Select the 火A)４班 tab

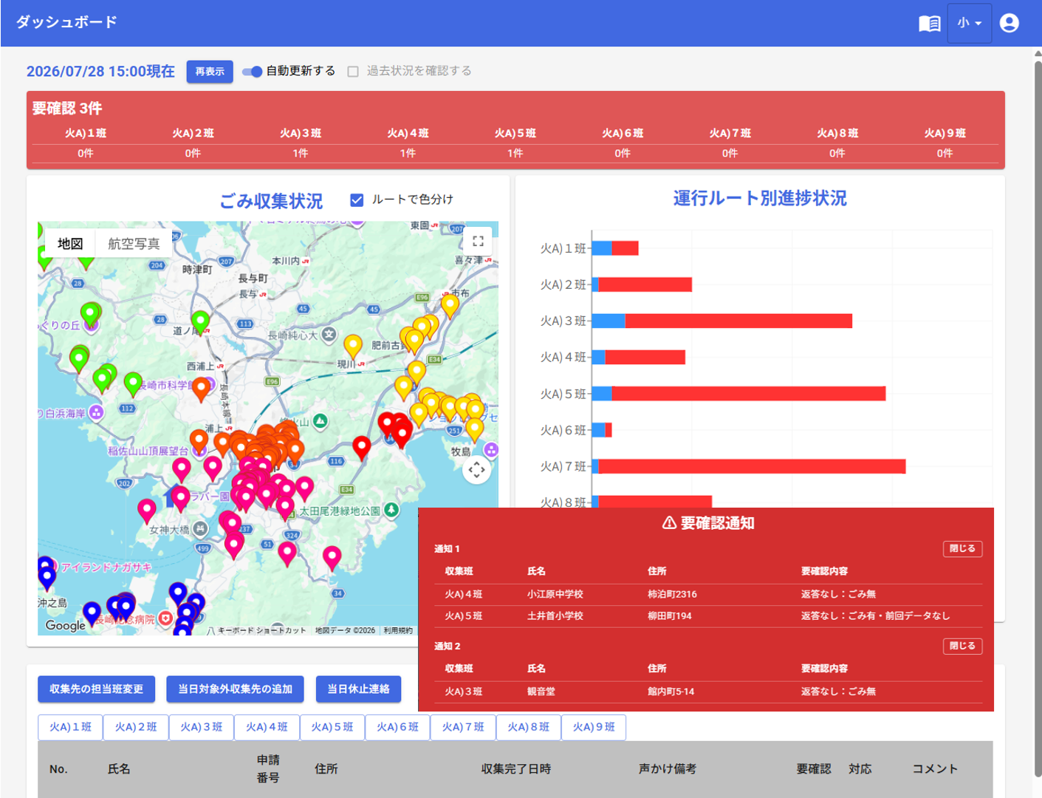tap(267, 727)
